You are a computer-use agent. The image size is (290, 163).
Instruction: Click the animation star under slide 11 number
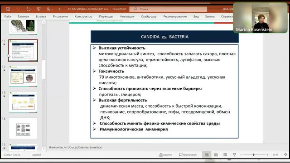(x=4, y=44)
